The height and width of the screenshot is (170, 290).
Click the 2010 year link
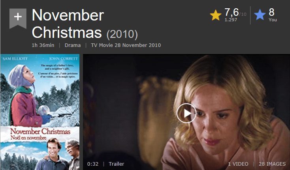(x=122, y=34)
